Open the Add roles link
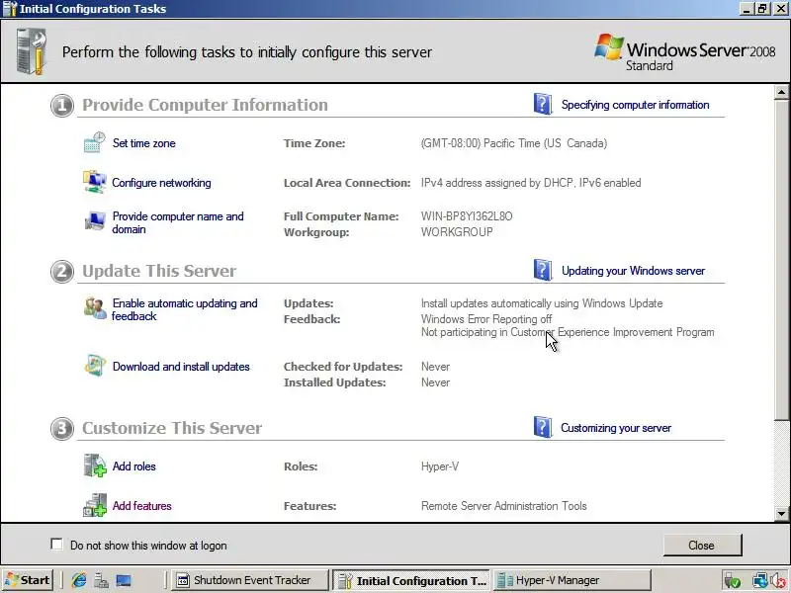 point(133,466)
